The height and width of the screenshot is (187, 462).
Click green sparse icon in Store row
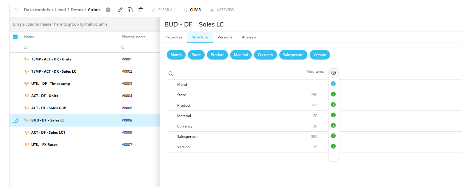333,94
